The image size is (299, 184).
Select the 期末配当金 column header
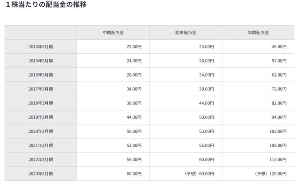(185, 32)
